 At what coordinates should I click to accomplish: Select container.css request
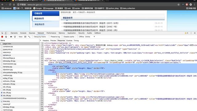click(20, 47)
